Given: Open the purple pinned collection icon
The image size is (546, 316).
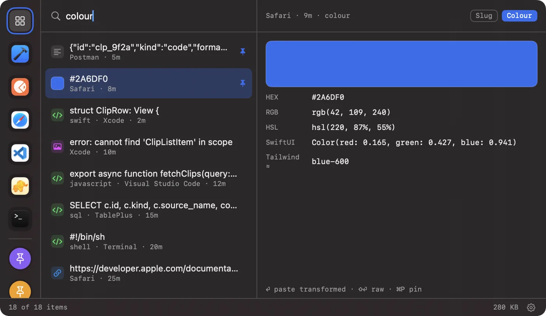Looking at the screenshot, I should (20, 258).
